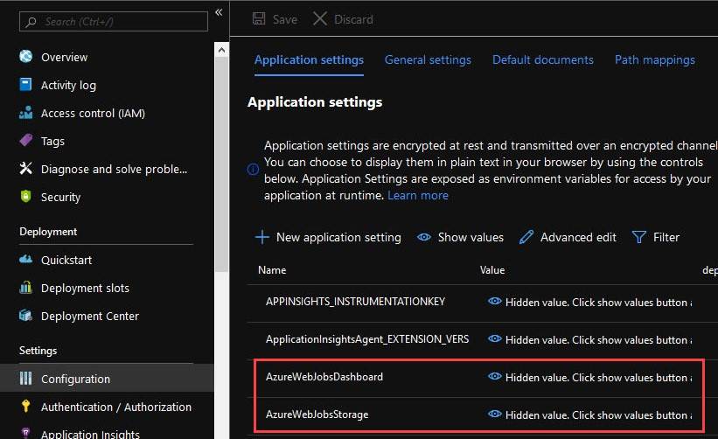
Task: Click the Filter button
Action: pos(656,237)
